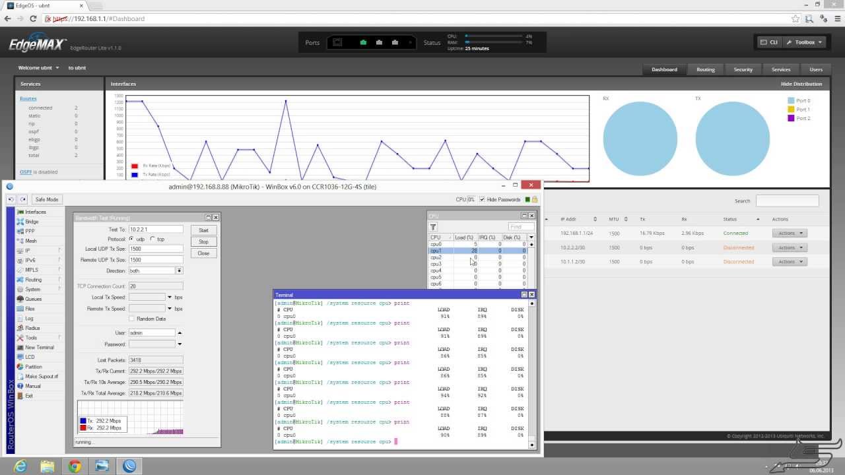The width and height of the screenshot is (845, 475).
Task: Go back with Chrome's back arrow
Action: click(x=8, y=18)
